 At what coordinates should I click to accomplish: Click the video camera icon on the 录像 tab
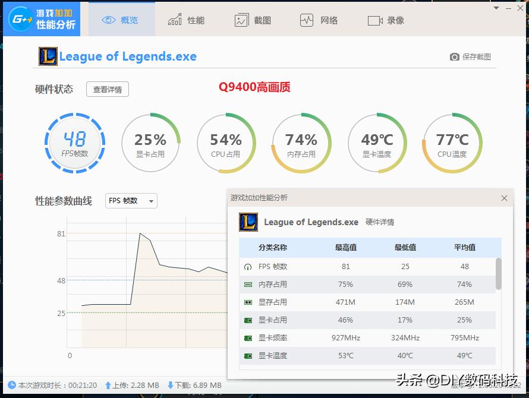(x=374, y=20)
